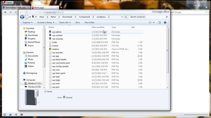Image resolution: width=211 pixels, height=118 pixels.
Task: Open the Share with menu
Action: point(65,23)
